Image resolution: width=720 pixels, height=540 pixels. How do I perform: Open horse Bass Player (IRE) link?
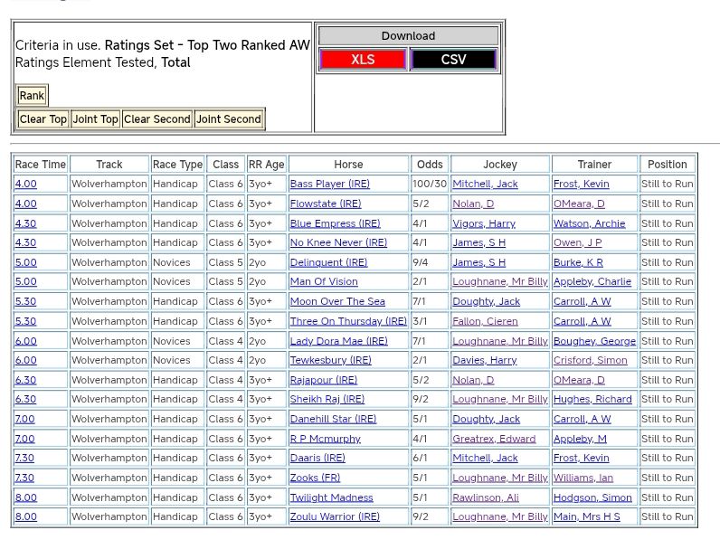tap(329, 184)
